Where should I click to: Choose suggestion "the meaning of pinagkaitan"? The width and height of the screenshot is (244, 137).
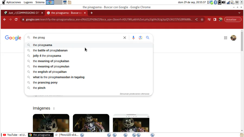pos(89,61)
